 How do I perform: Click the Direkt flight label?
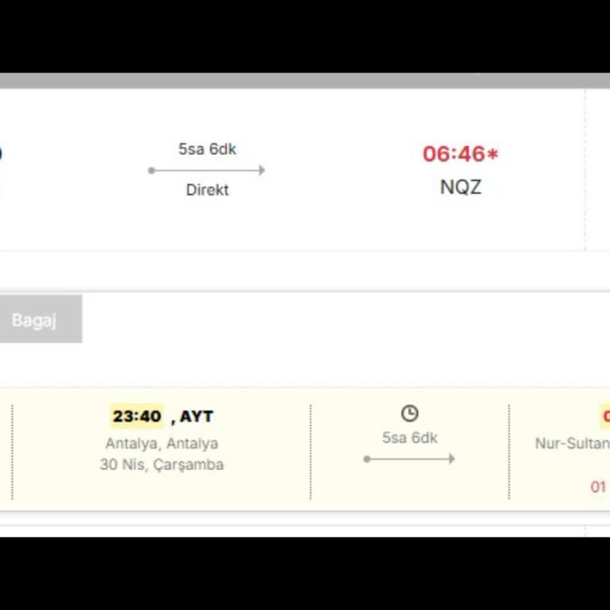pos(207,190)
